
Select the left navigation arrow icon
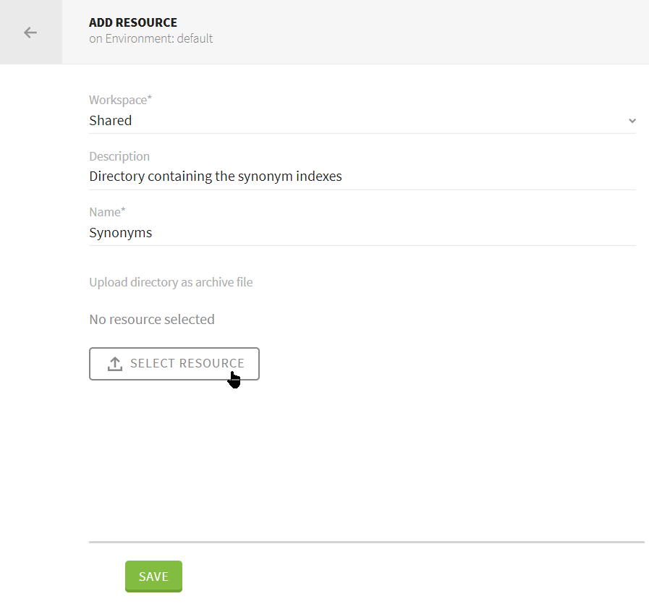[30, 32]
